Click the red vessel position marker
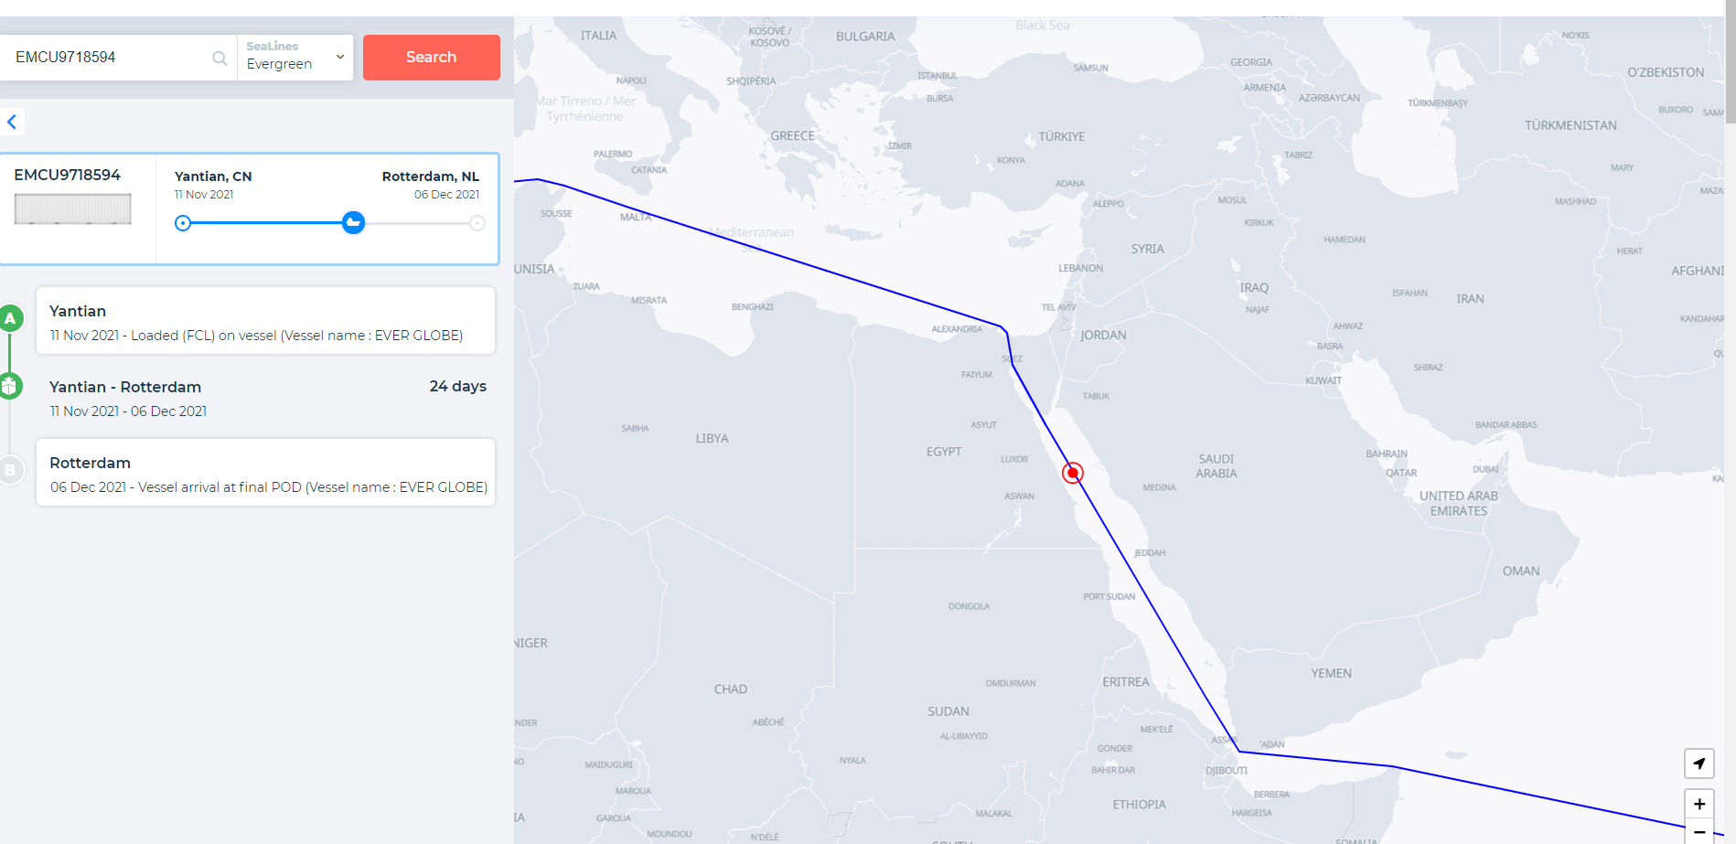This screenshot has width=1736, height=844. 1073,473
